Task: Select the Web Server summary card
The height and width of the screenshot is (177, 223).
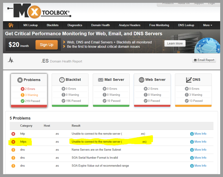Action: pyautogui.click(x=152, y=90)
